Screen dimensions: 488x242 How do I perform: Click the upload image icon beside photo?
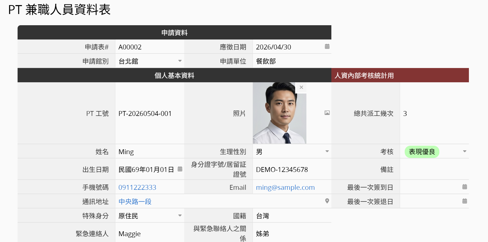327,113
